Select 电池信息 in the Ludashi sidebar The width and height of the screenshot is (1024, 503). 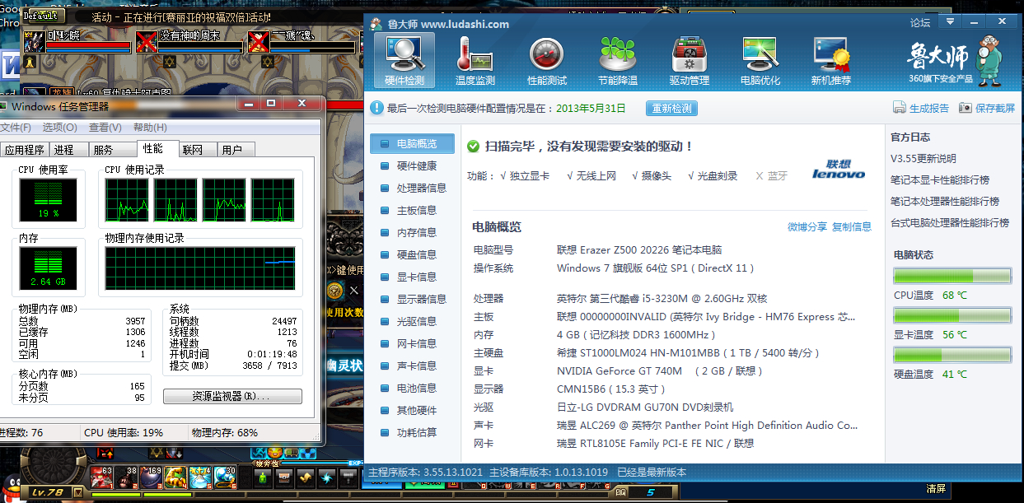point(412,389)
